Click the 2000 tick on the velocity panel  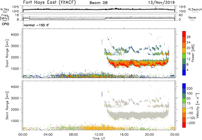pyautogui.click(x=15, y=109)
